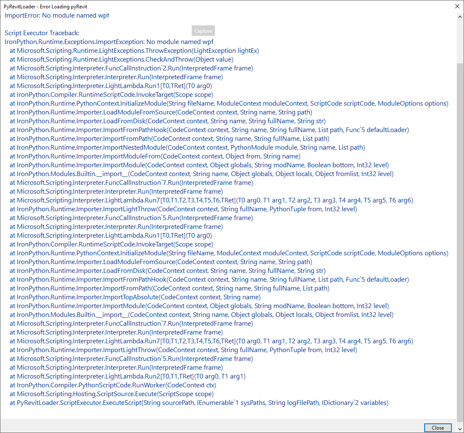Dismiss the error dialog with the X
Viewport: 464px width, 433px height.
(x=457, y=6)
